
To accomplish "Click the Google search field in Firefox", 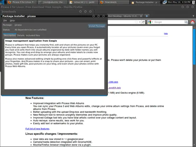I will coord(169,22).
